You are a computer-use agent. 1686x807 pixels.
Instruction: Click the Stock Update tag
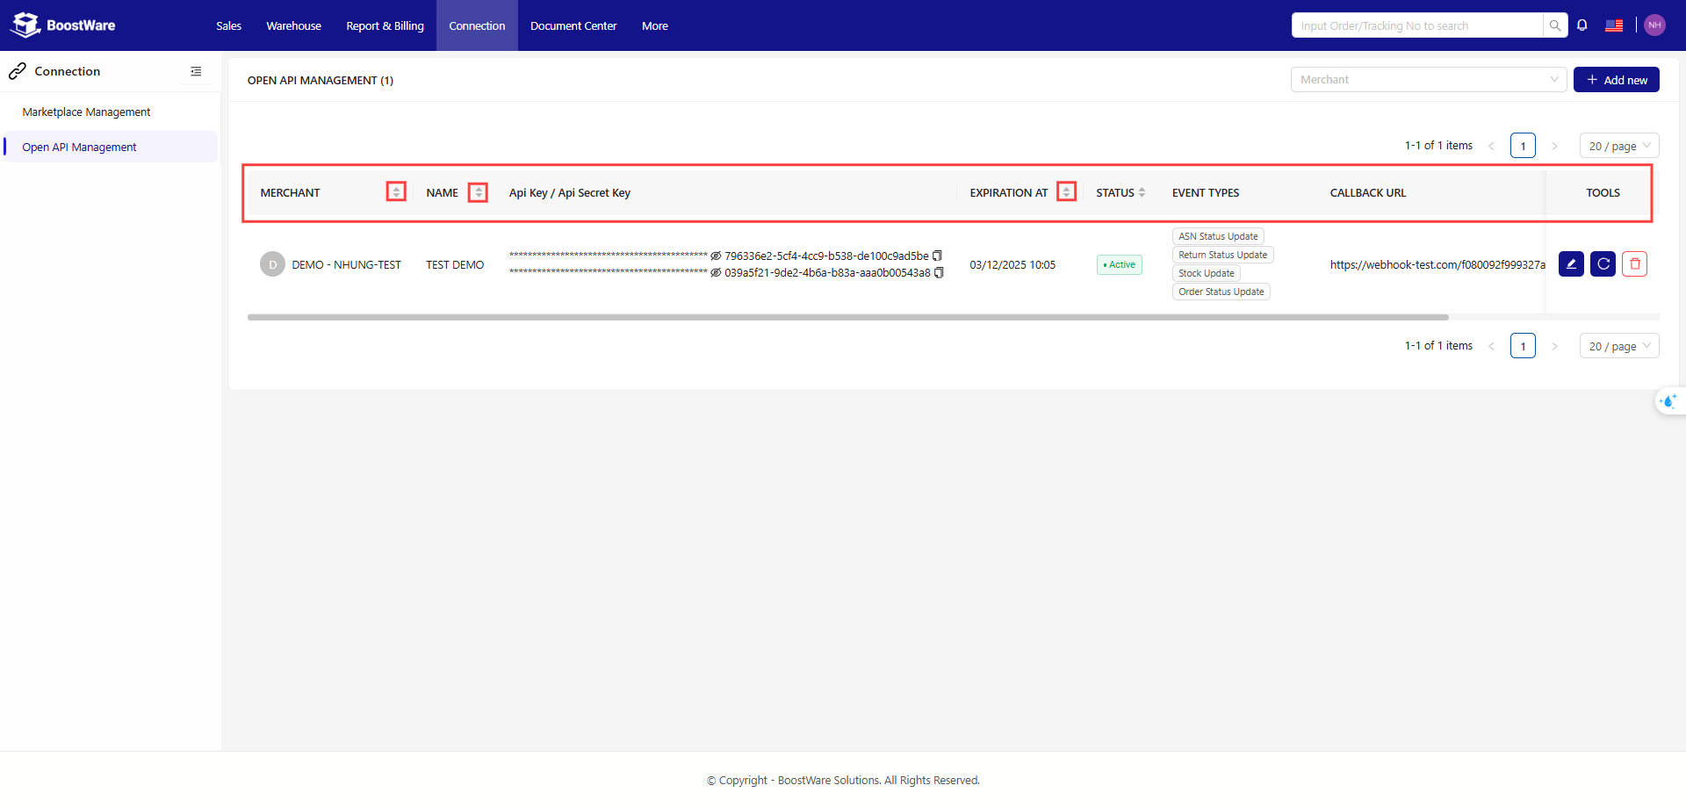pos(1206,273)
